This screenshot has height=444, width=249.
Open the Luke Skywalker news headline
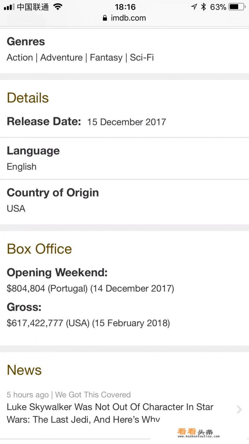pyautogui.click(x=110, y=413)
